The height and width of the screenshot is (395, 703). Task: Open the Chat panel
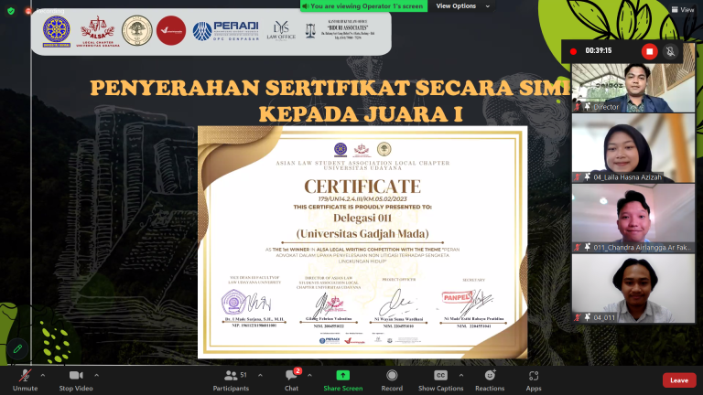click(x=291, y=380)
